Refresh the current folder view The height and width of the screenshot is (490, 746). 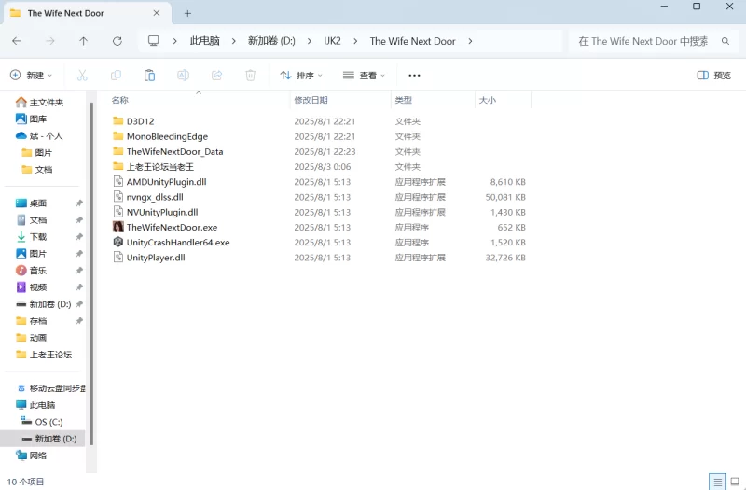[x=117, y=41]
